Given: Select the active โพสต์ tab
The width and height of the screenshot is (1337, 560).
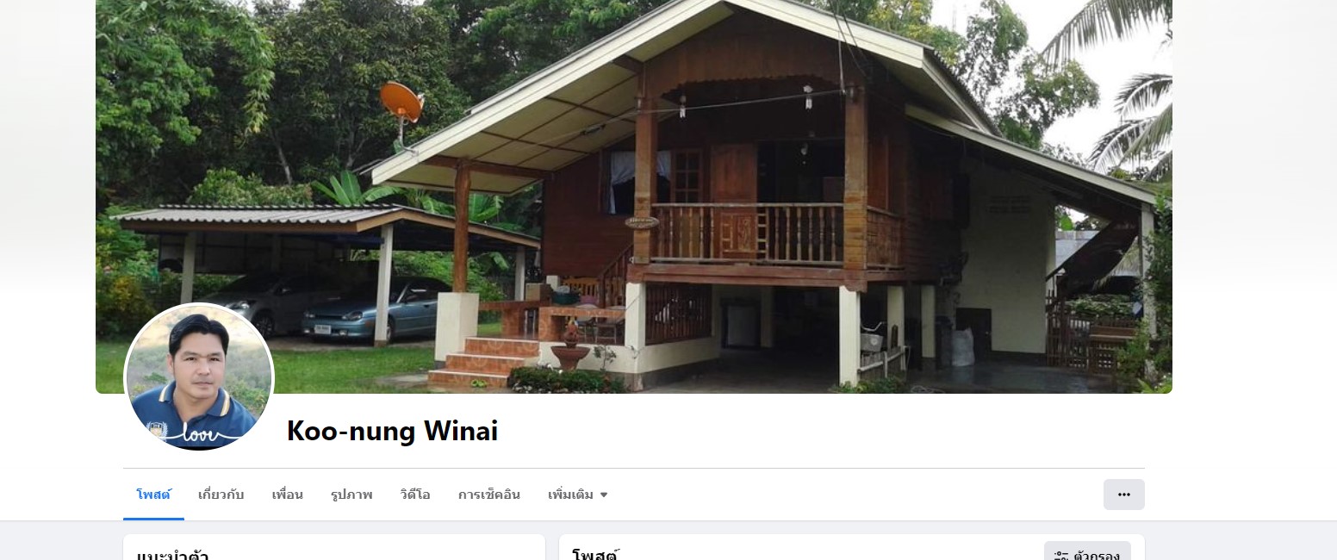Looking at the screenshot, I should point(153,495).
